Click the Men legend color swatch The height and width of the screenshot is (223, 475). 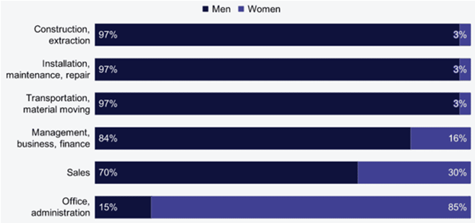[x=205, y=9]
